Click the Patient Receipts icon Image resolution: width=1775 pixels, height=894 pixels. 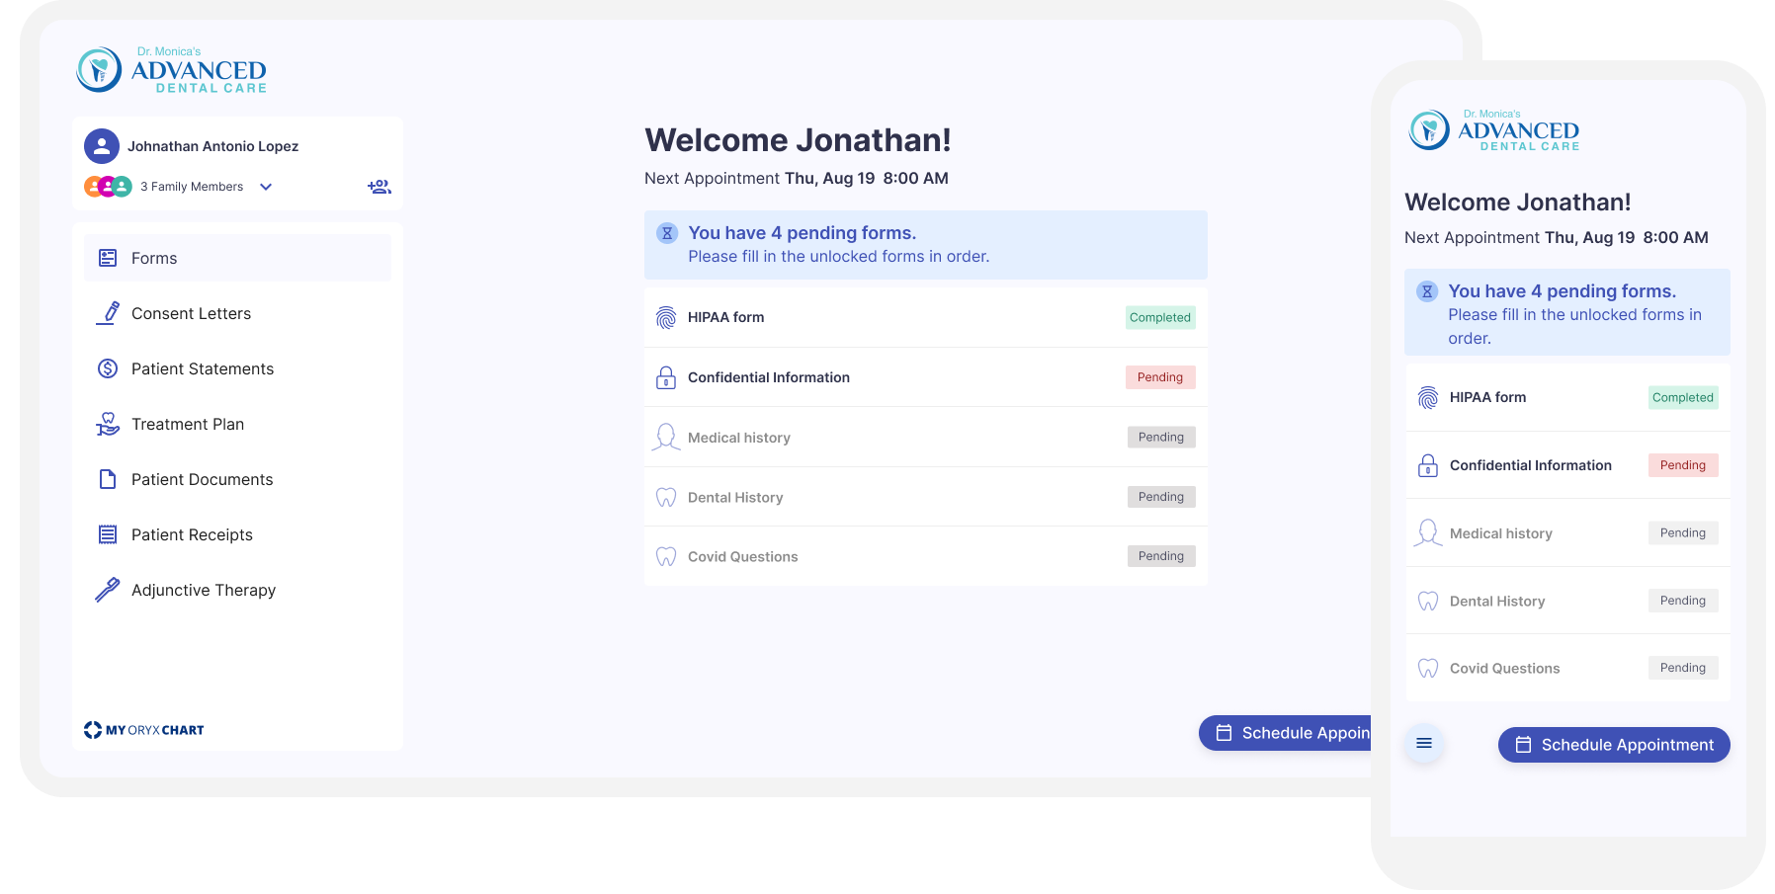point(108,534)
